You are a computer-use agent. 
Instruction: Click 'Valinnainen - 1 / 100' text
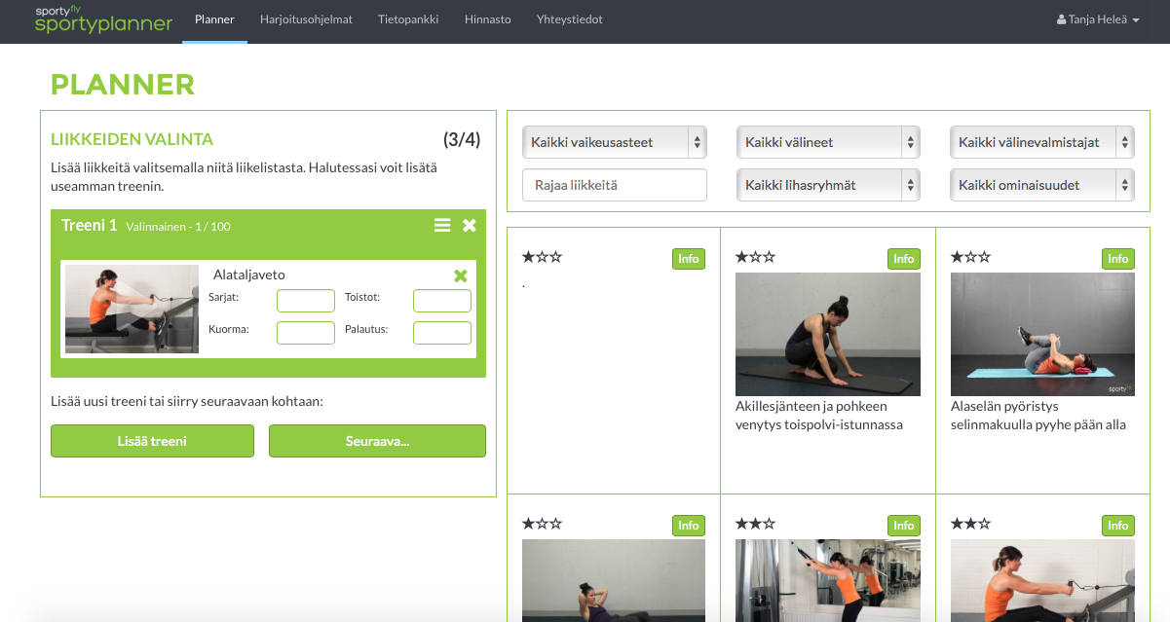[178, 227]
